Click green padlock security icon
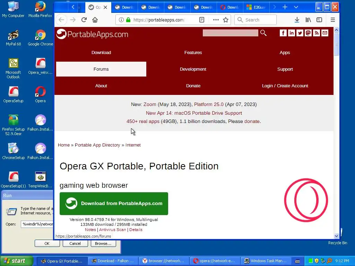Screen dimensions: 355x266 (128, 20)
